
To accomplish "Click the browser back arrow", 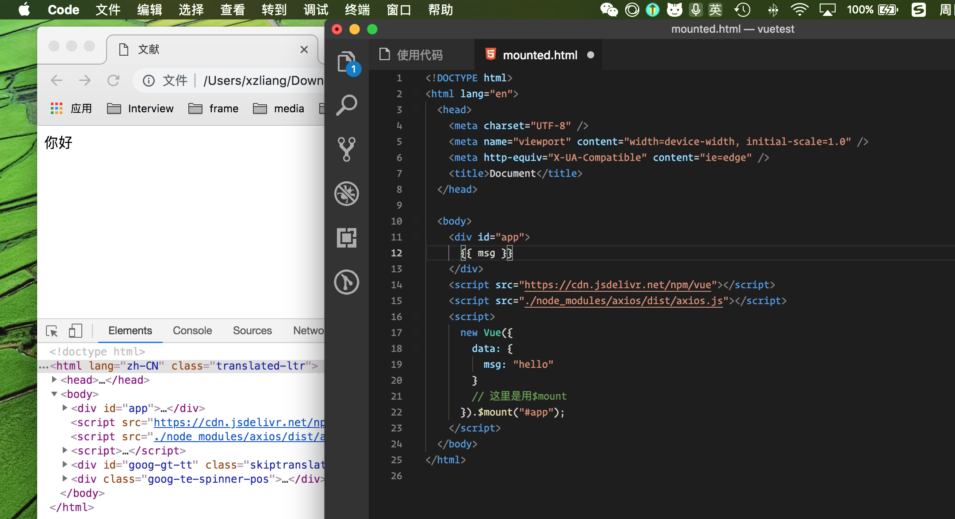I will (57, 80).
